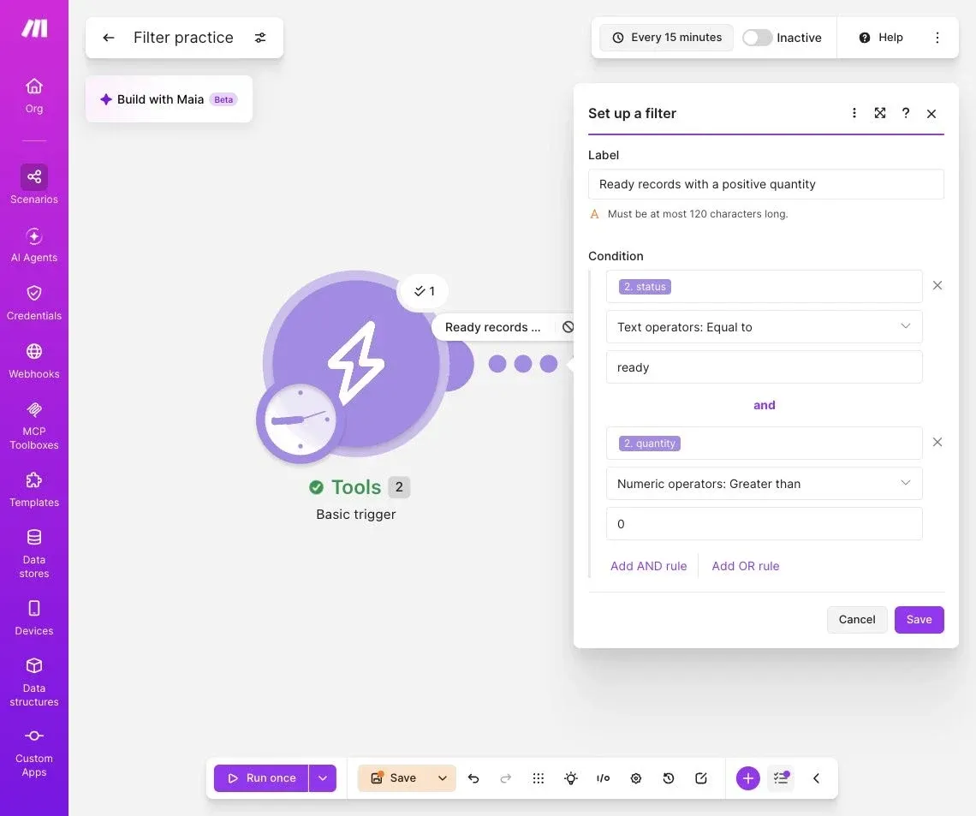Open filter panel help question mark
The image size is (976, 816).
coord(906,113)
